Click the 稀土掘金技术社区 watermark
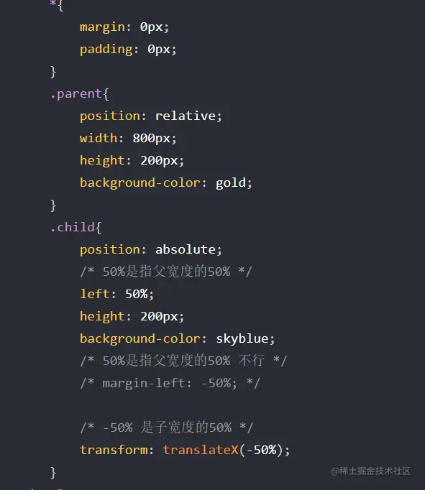The height and width of the screenshot is (490, 425). (x=371, y=471)
